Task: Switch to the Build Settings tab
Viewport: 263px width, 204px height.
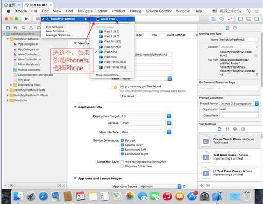Action: [x=176, y=35]
